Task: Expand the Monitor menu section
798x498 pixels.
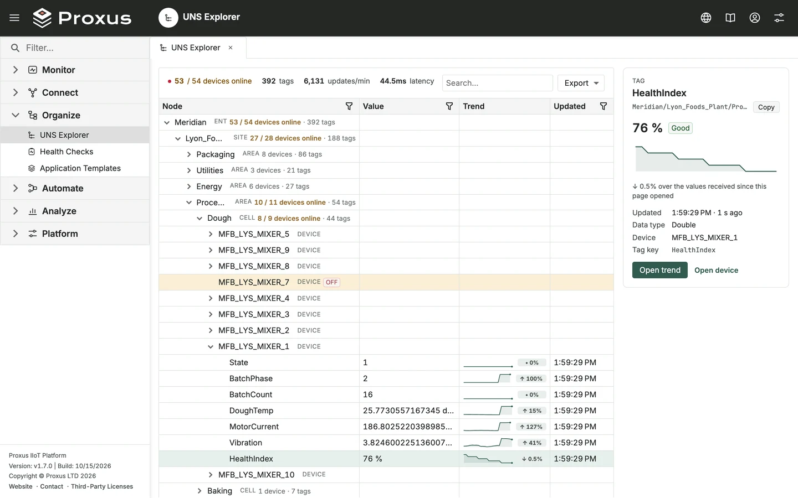Action: 75,70
